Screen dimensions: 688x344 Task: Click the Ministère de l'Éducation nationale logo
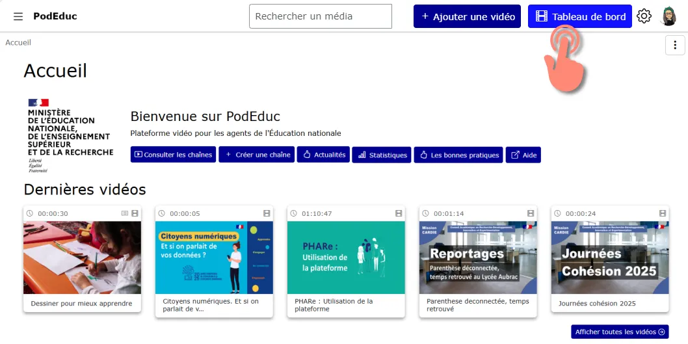point(71,135)
